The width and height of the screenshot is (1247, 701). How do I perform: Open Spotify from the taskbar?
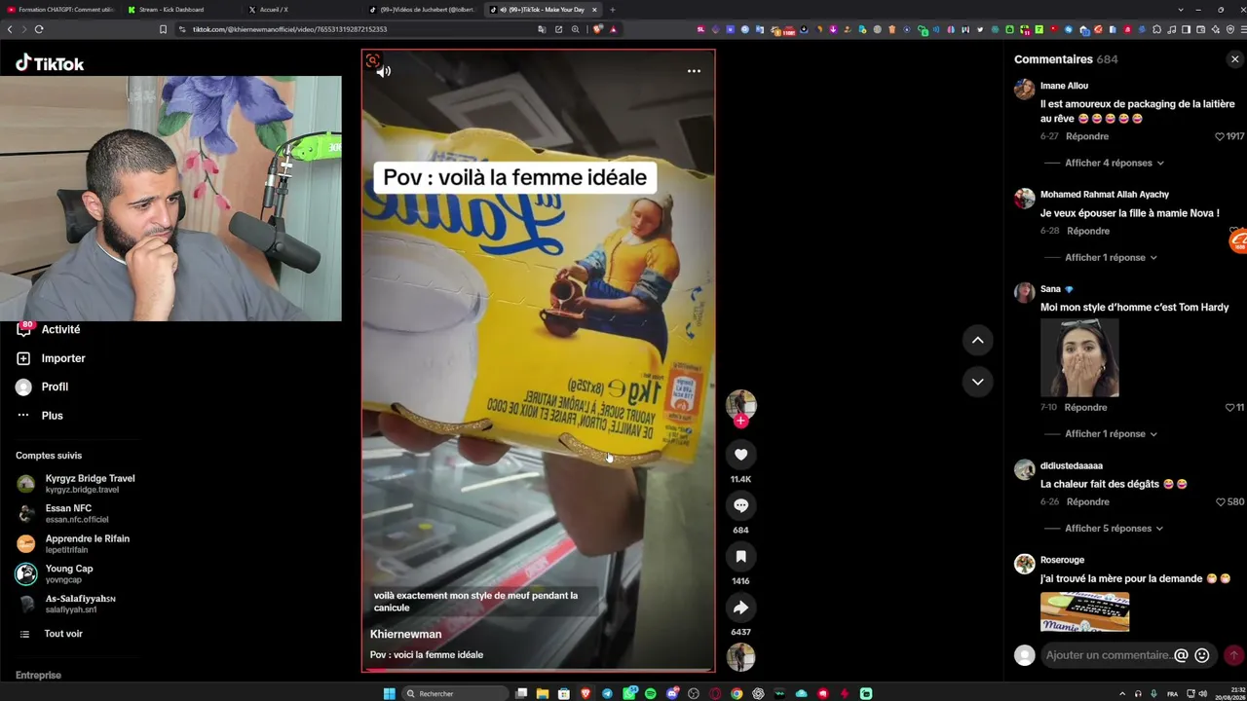pos(651,693)
